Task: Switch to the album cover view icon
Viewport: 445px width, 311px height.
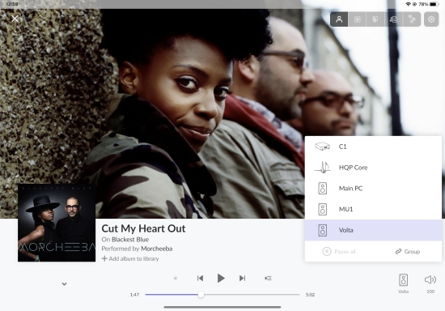Action: [x=358, y=19]
